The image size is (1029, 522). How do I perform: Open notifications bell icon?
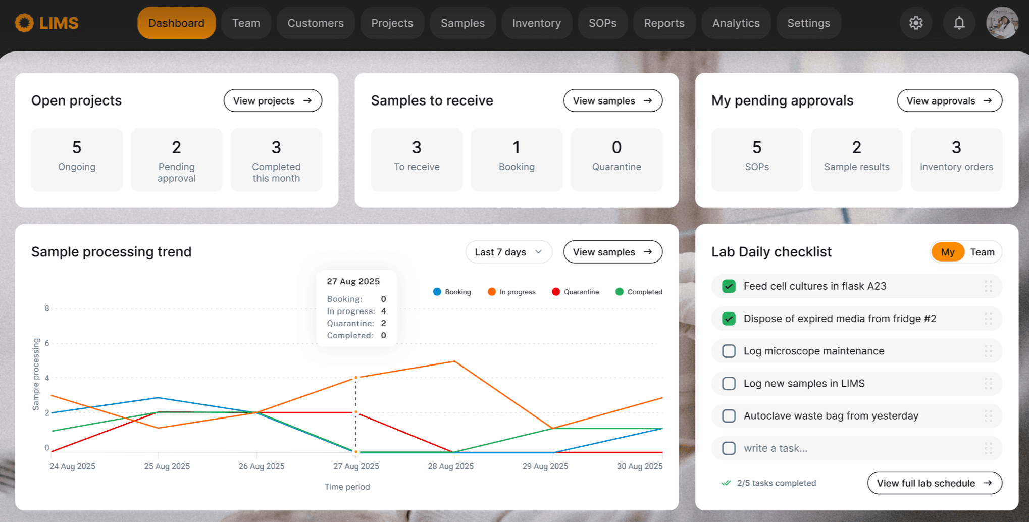[959, 23]
